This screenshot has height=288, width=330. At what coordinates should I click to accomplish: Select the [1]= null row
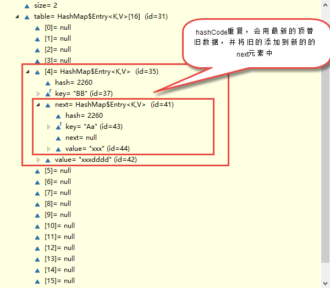coord(58,39)
